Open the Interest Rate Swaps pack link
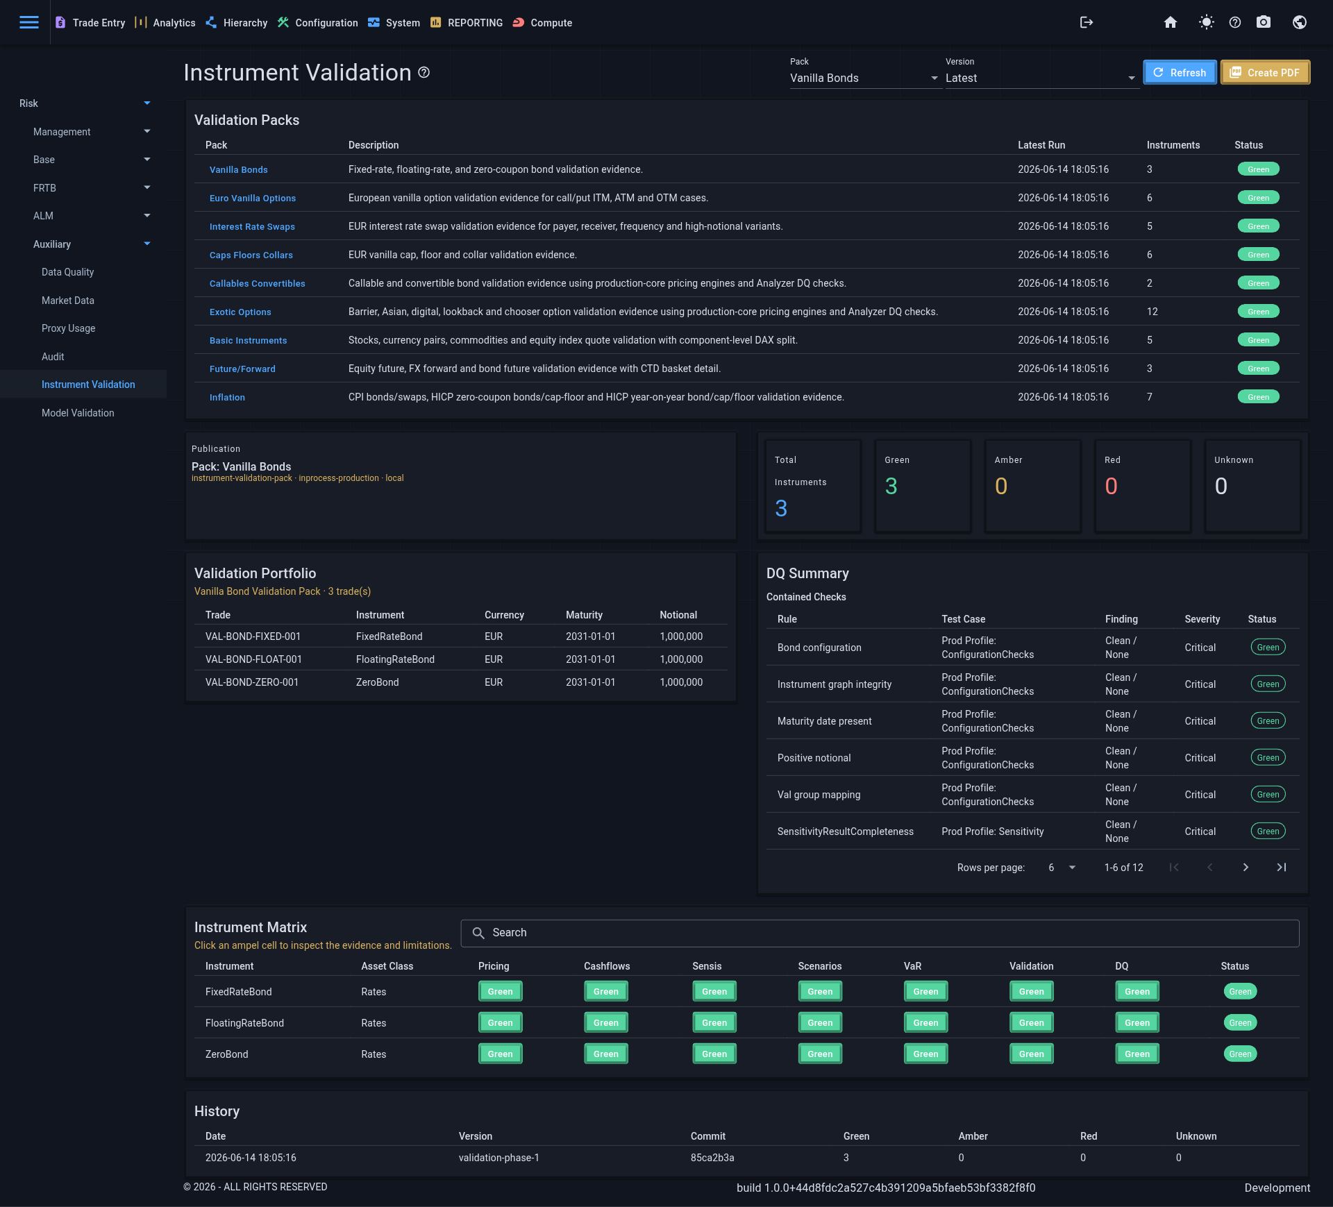The width and height of the screenshot is (1333, 1207). [252, 227]
